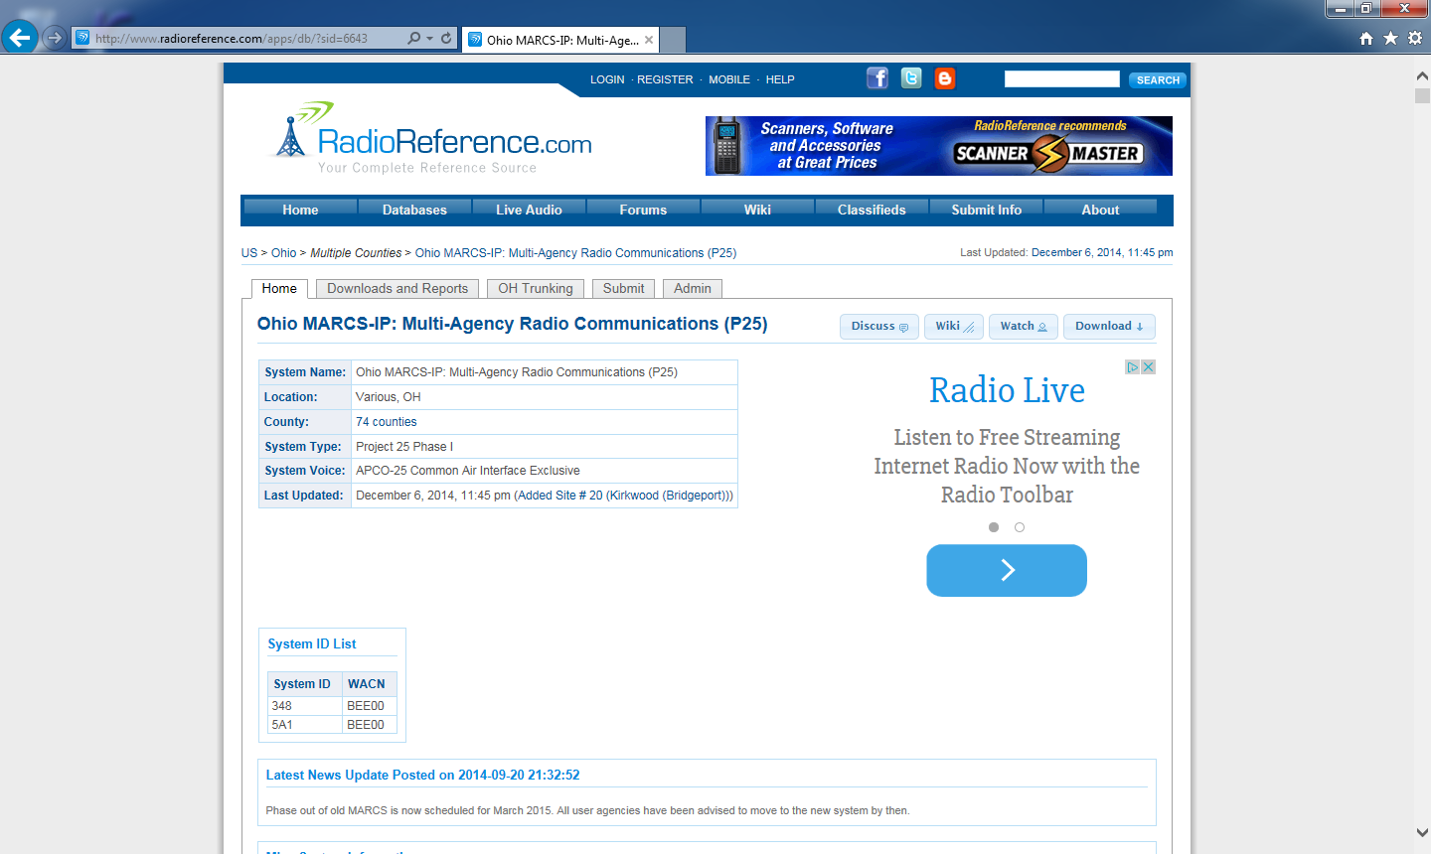Screen dimensions: 1431x854
Task: Click the site search text box
Action: click(x=1061, y=79)
